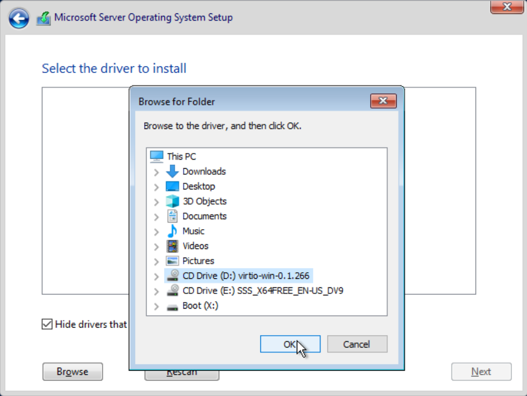Image resolution: width=527 pixels, height=396 pixels.
Task: Click the Boot (X:) drive icon
Action: click(172, 306)
